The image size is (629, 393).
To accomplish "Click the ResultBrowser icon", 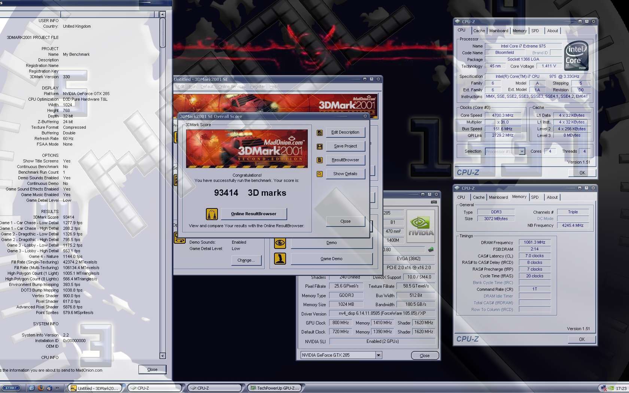I will [319, 160].
